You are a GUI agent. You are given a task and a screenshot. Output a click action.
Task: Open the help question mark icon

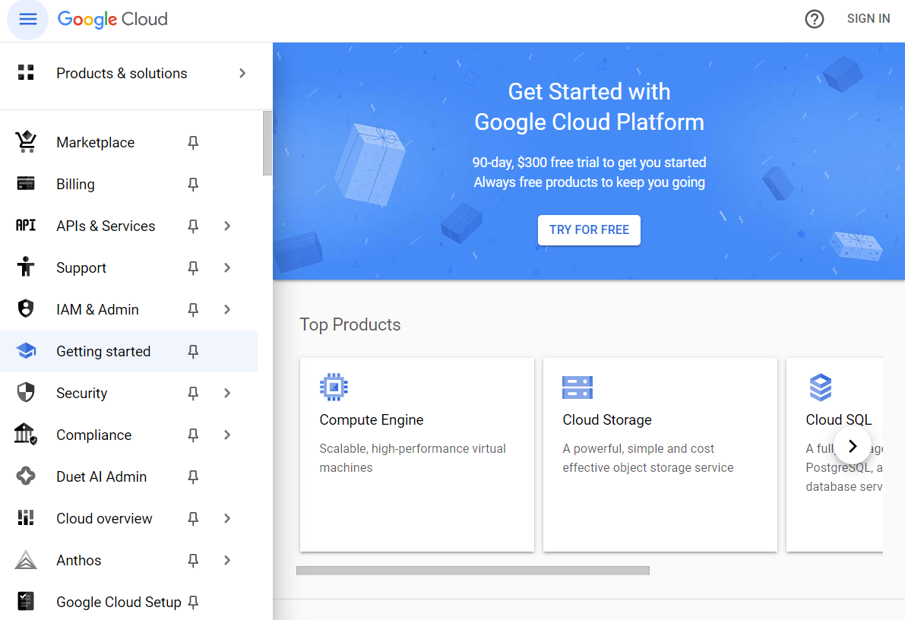[815, 19]
